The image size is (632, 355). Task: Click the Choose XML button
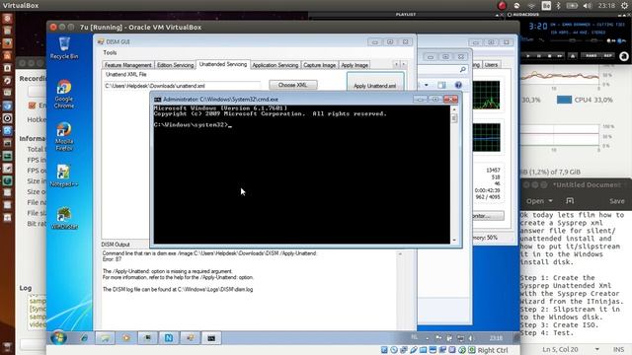[293, 85]
